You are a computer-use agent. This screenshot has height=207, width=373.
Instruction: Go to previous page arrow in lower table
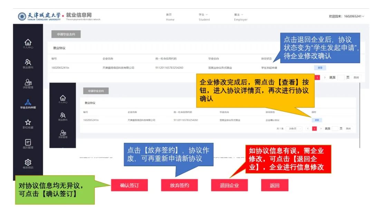(x=308, y=129)
